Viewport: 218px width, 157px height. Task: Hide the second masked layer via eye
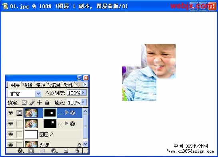point(10,124)
